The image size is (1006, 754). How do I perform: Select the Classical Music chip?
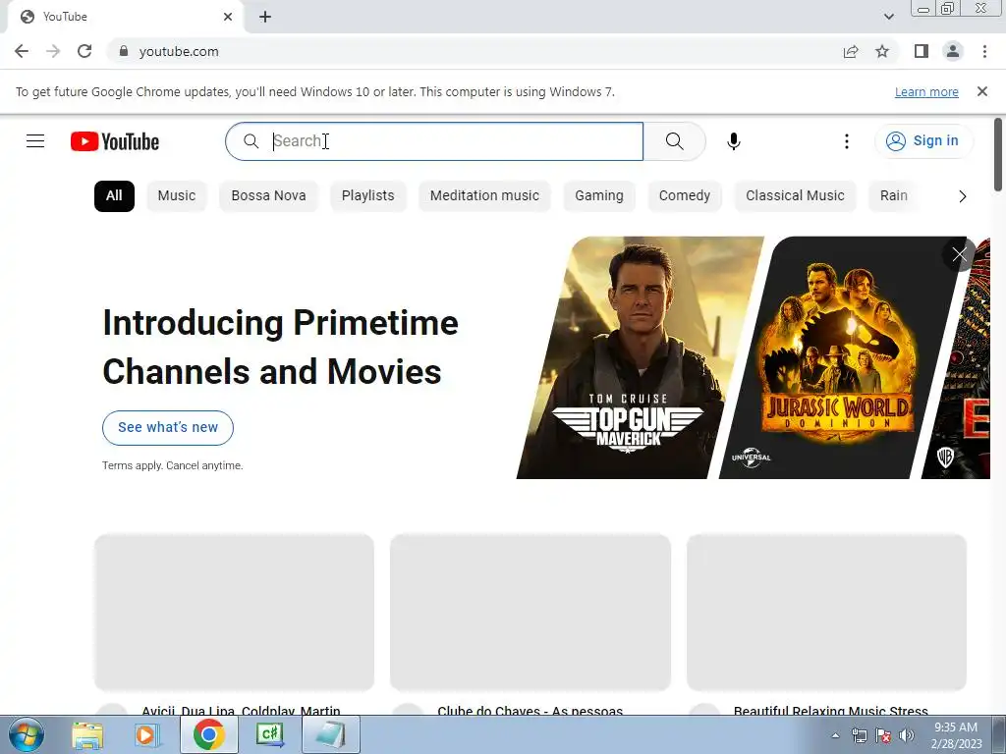[x=795, y=196]
